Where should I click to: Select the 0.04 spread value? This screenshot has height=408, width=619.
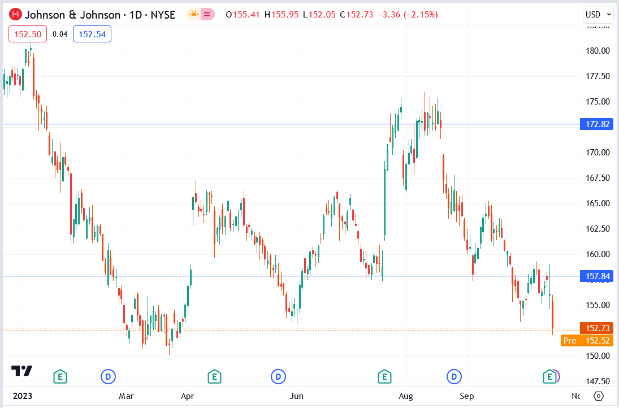point(60,34)
